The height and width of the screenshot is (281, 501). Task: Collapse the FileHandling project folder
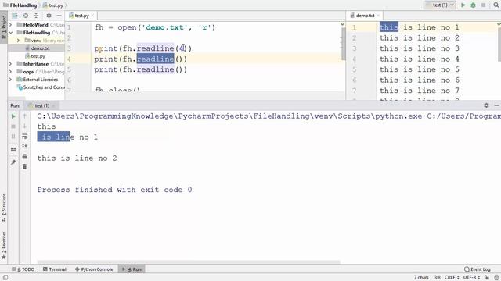(x=10, y=33)
